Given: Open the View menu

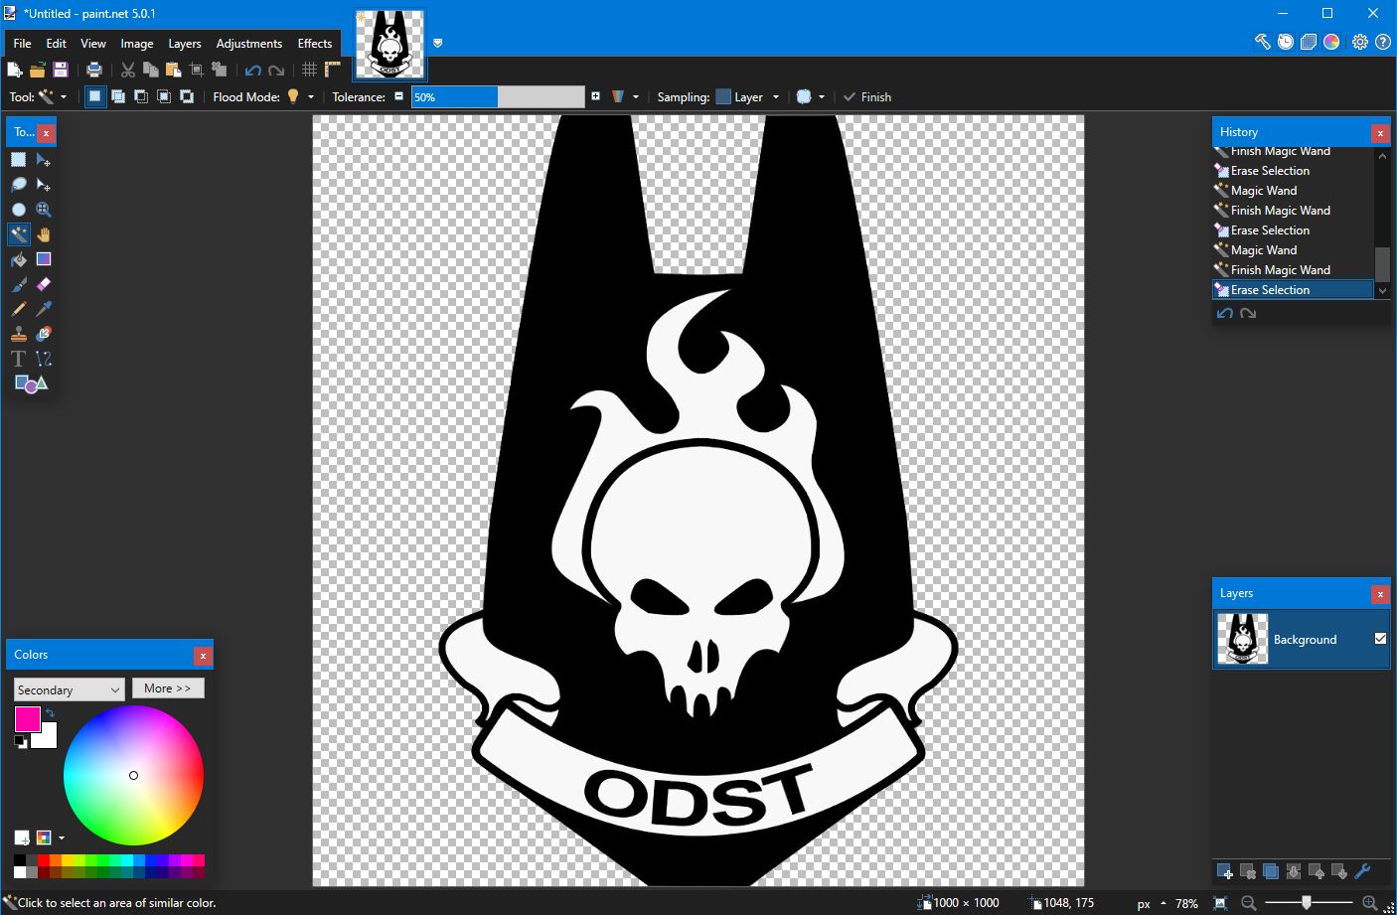Looking at the screenshot, I should coord(93,43).
